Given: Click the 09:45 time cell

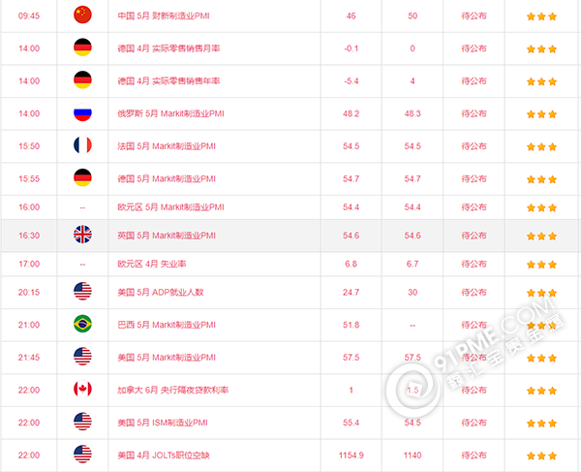Looking at the screenshot, I should pyautogui.click(x=29, y=16).
